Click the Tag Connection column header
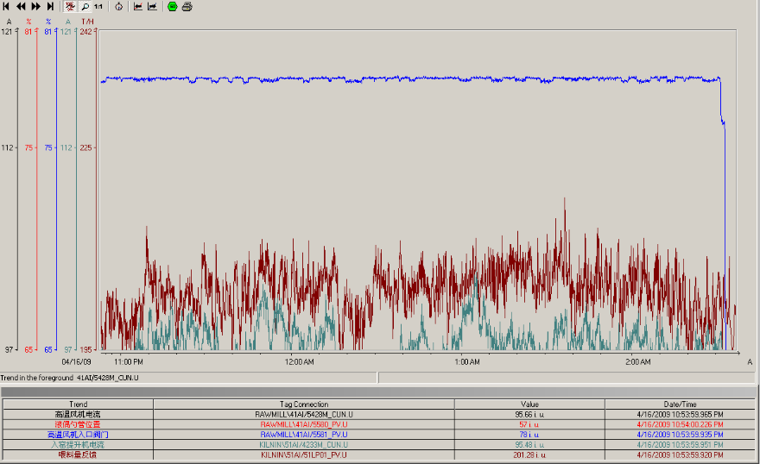This screenshot has height=464, width=760. pos(303,404)
